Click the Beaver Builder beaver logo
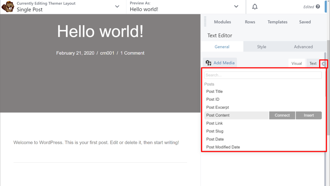 pyautogui.click(x=8, y=7)
